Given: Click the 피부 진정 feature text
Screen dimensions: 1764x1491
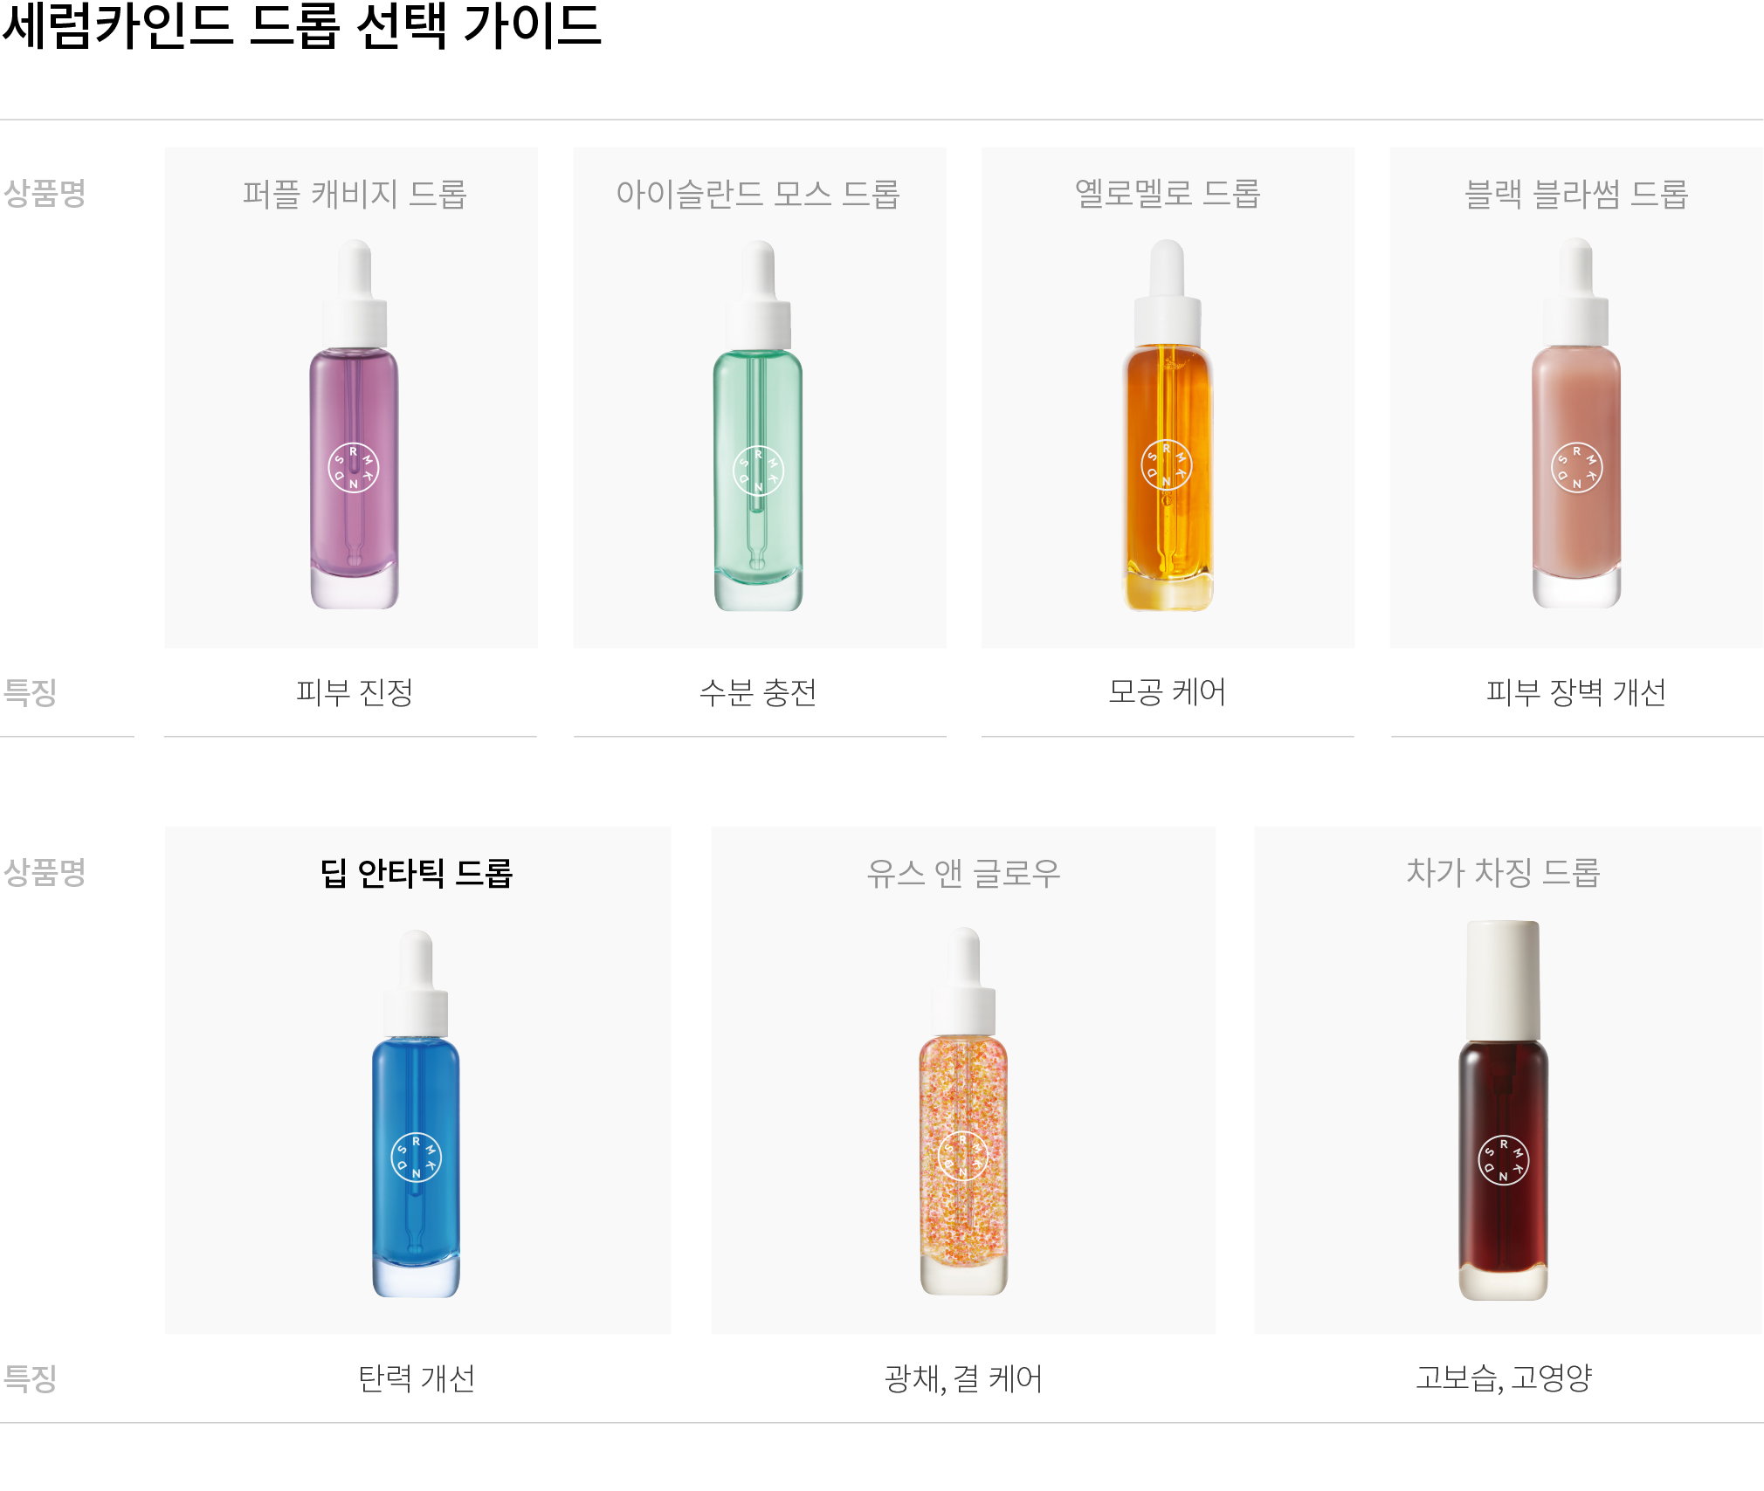Looking at the screenshot, I should [355, 692].
